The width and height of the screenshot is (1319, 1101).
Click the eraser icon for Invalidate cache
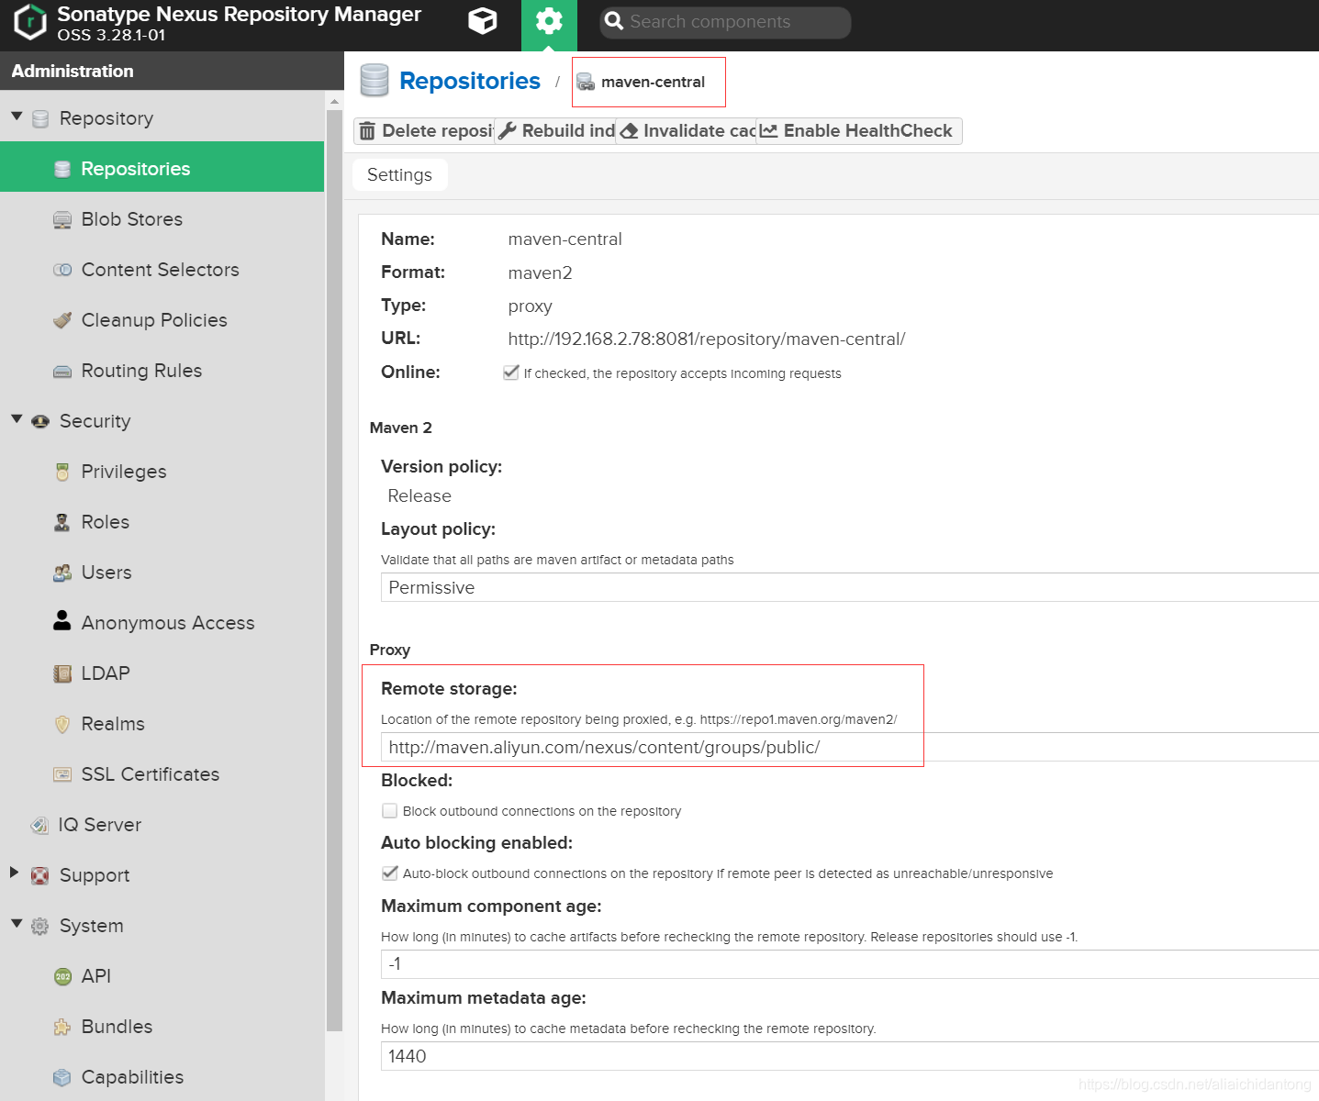[x=630, y=131]
